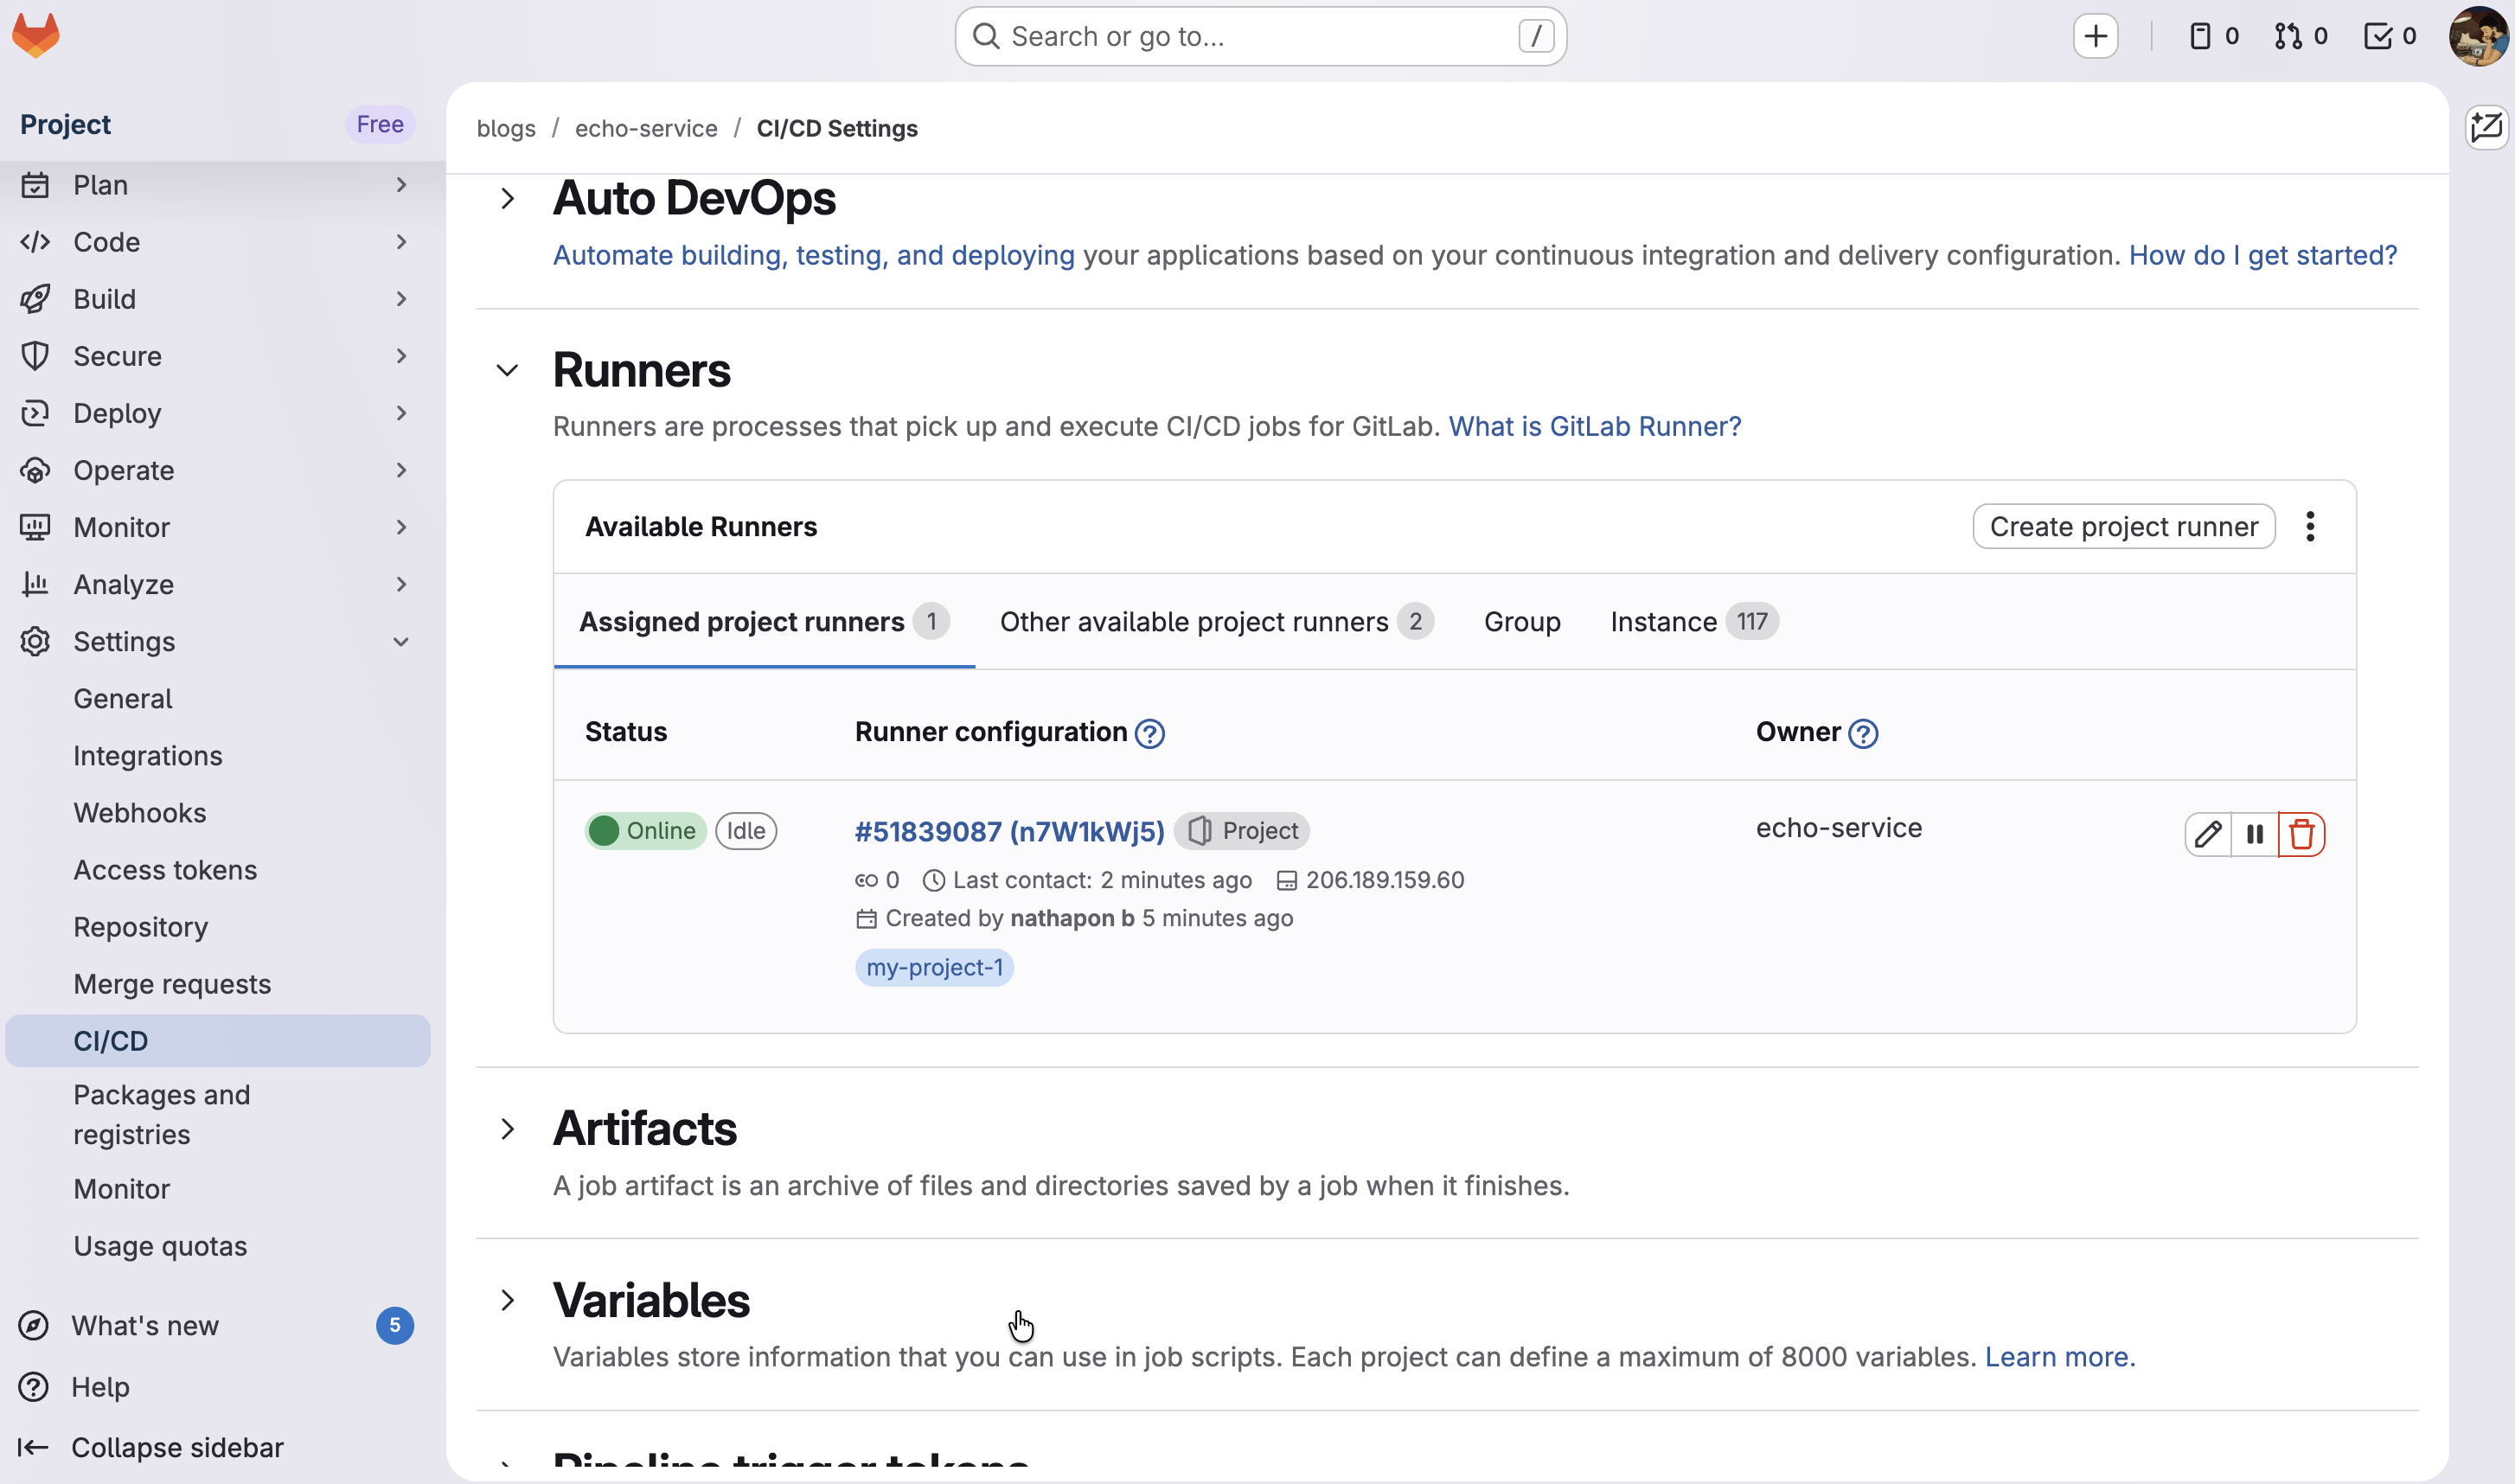Delete runner #51839087 using the trash icon
This screenshot has height=1484, width=2515.
[2302, 834]
